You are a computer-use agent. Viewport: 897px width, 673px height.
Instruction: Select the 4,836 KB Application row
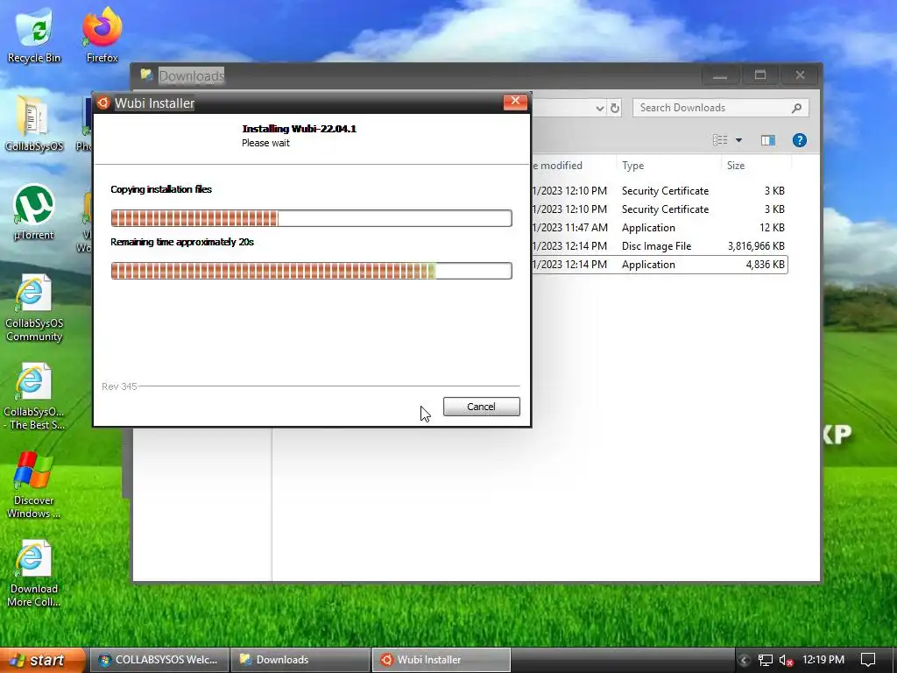coord(660,265)
